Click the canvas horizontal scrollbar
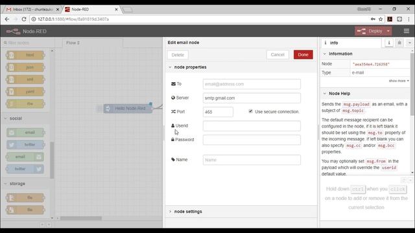The width and height of the screenshot is (415, 233). click(x=80, y=218)
